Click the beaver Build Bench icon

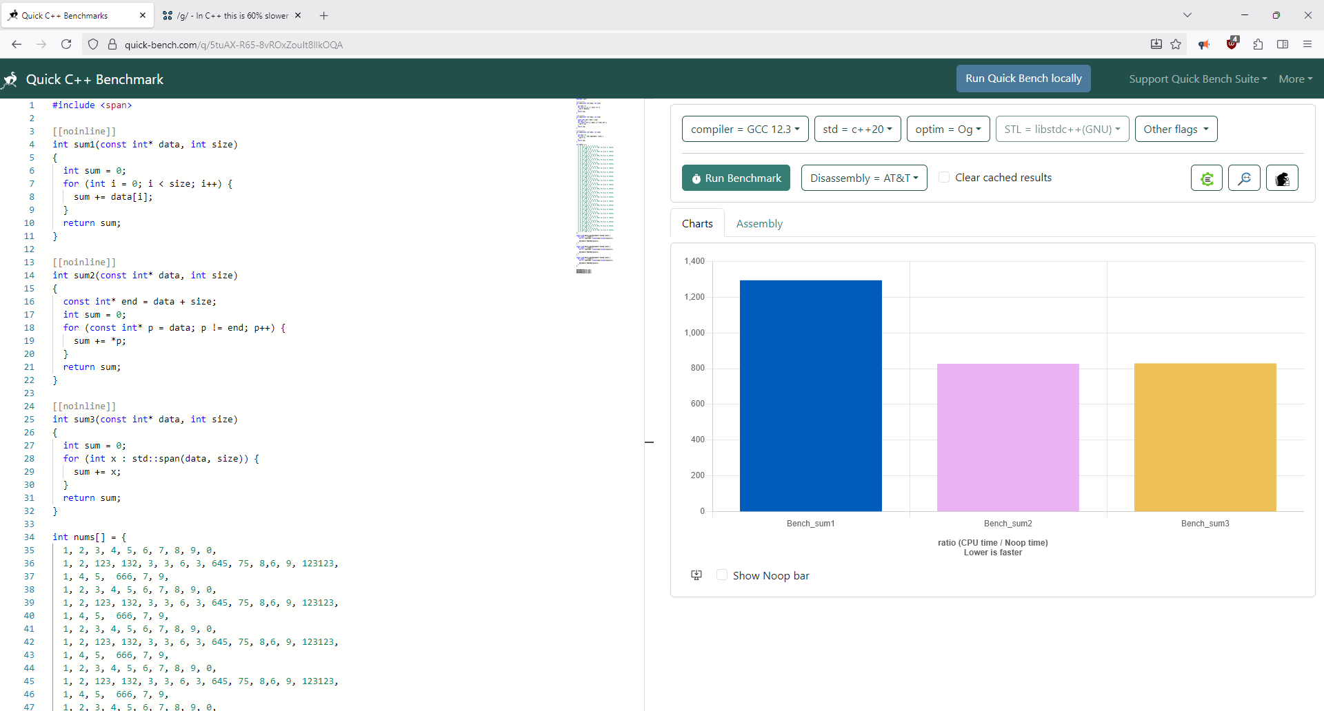1282,178
